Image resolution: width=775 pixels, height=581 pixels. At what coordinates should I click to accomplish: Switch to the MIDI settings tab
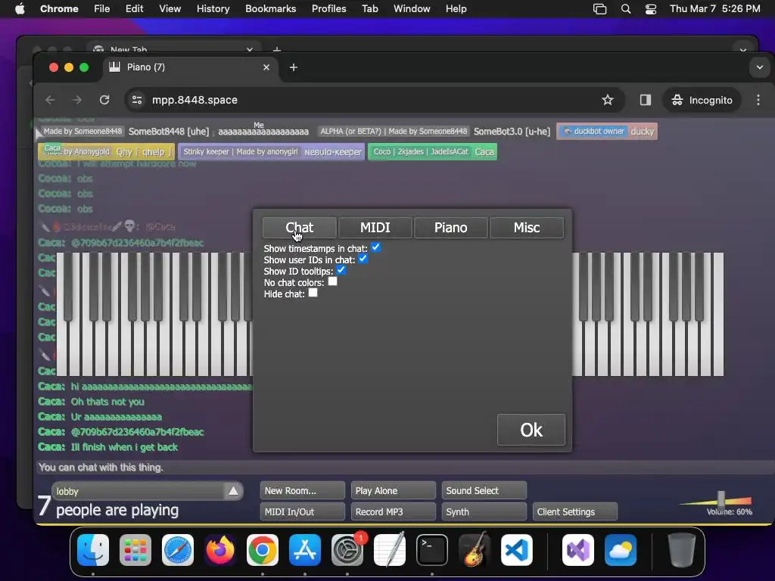[375, 227]
